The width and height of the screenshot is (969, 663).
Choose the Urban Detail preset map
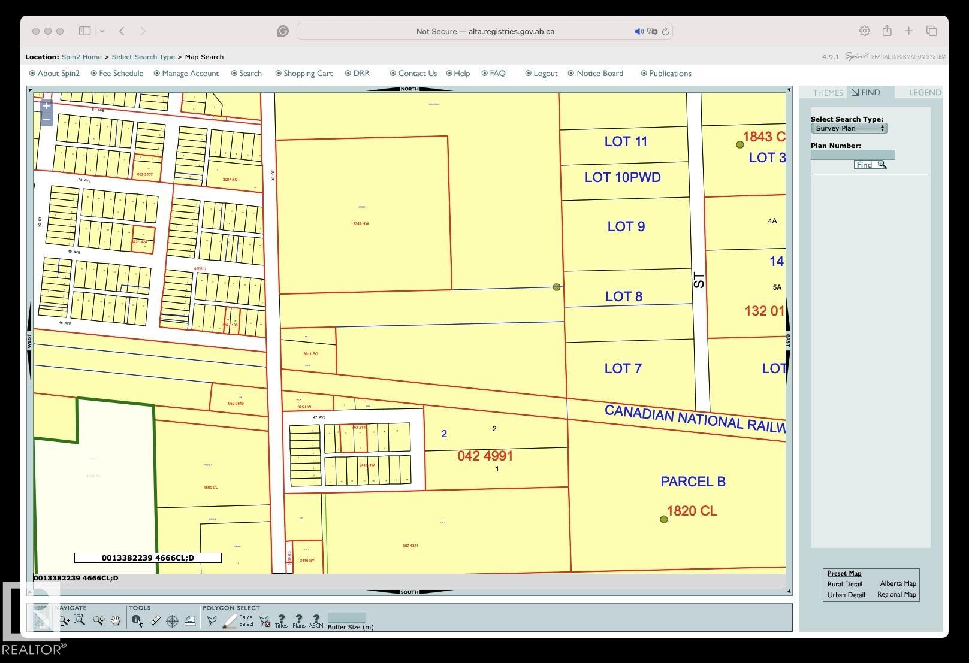coord(846,595)
